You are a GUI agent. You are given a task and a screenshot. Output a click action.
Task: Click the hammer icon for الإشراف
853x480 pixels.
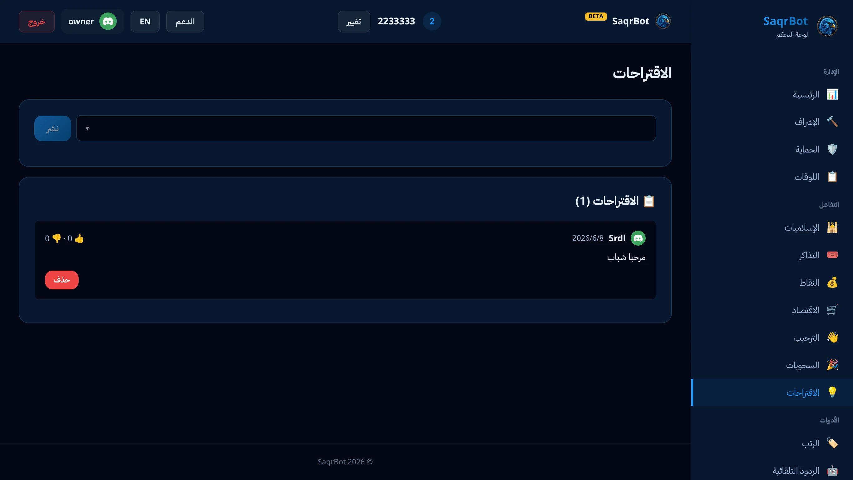click(x=832, y=122)
